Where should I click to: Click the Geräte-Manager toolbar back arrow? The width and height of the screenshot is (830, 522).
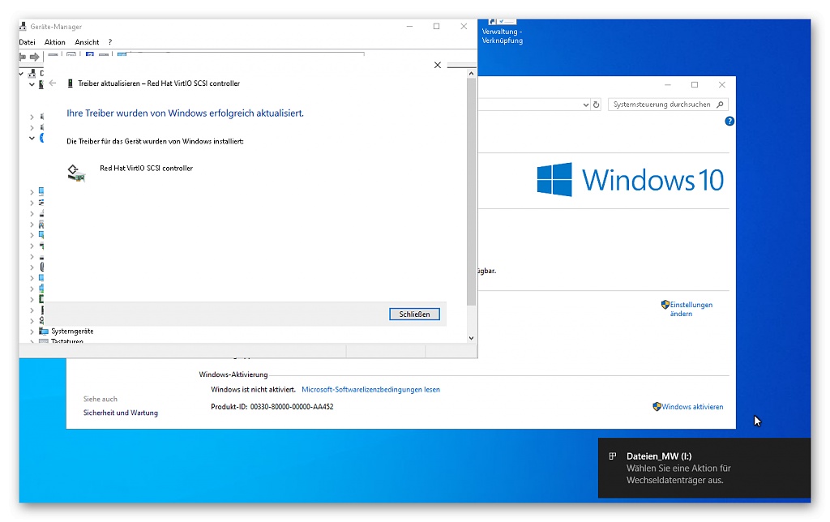23,57
